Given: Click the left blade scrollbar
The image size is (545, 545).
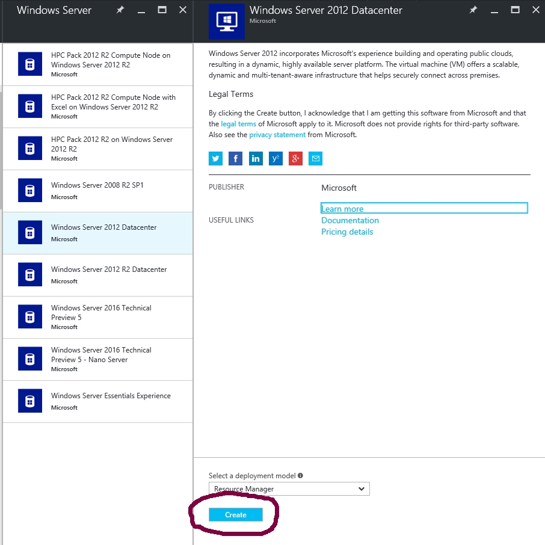Looking at the screenshot, I should pos(1,150).
